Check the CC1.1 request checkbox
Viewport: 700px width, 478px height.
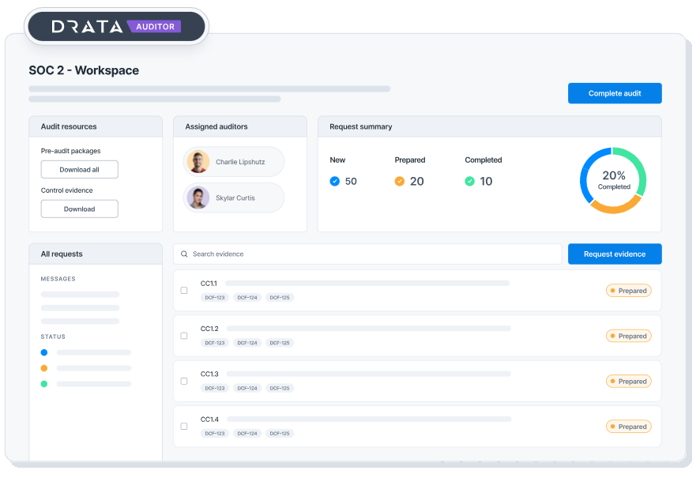[x=184, y=291]
